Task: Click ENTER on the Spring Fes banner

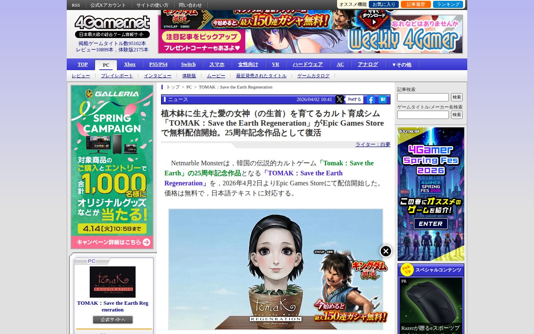Action: 431,224
